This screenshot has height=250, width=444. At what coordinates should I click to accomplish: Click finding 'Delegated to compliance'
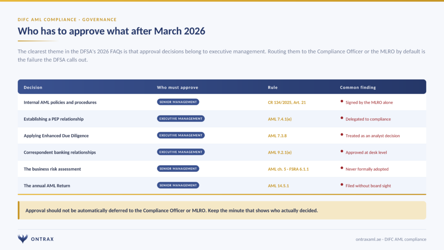click(368, 119)
